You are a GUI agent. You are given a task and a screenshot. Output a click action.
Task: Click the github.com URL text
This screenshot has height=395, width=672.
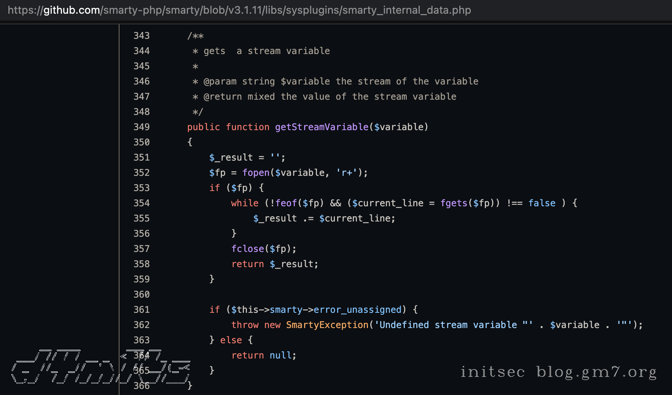pyautogui.click(x=72, y=10)
